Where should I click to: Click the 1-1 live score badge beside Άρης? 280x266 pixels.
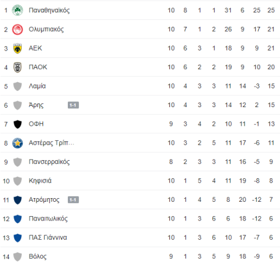click(73, 105)
